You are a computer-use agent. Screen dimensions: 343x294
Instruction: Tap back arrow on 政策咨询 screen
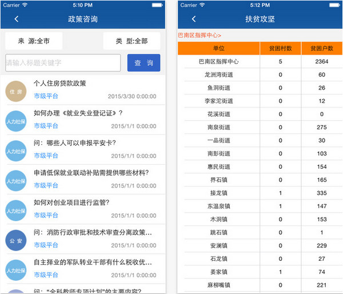(x=17, y=19)
